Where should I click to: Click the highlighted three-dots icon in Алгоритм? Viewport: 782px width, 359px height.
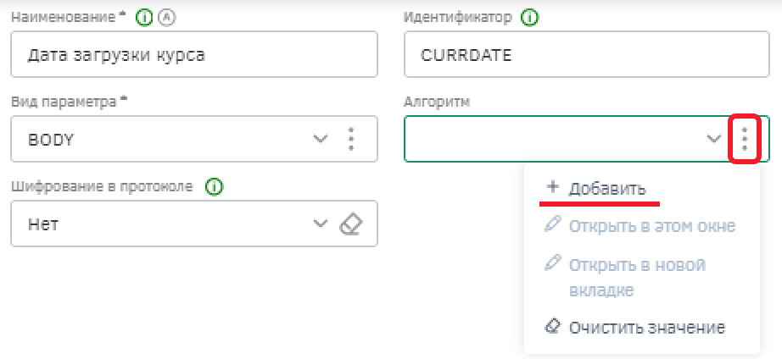[745, 139]
